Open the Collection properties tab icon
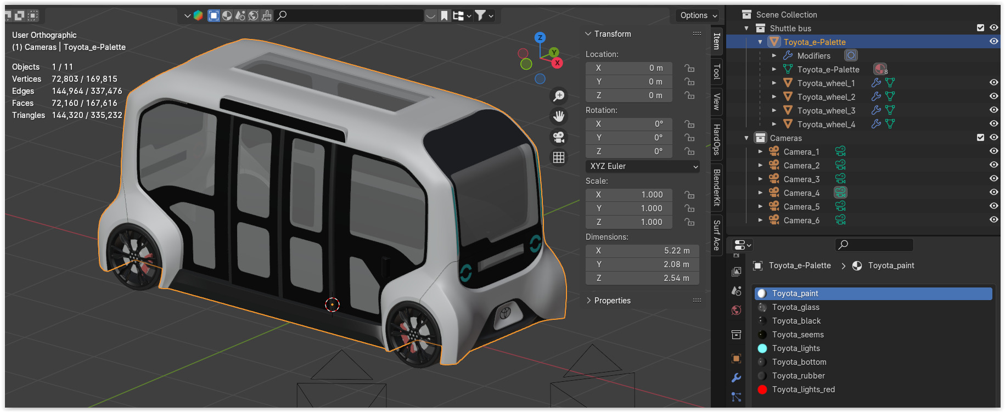 pyautogui.click(x=737, y=335)
